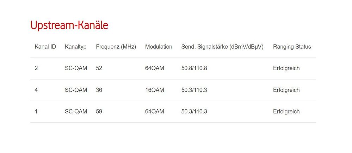Select the 16QAM modulation cell

pos(154,90)
